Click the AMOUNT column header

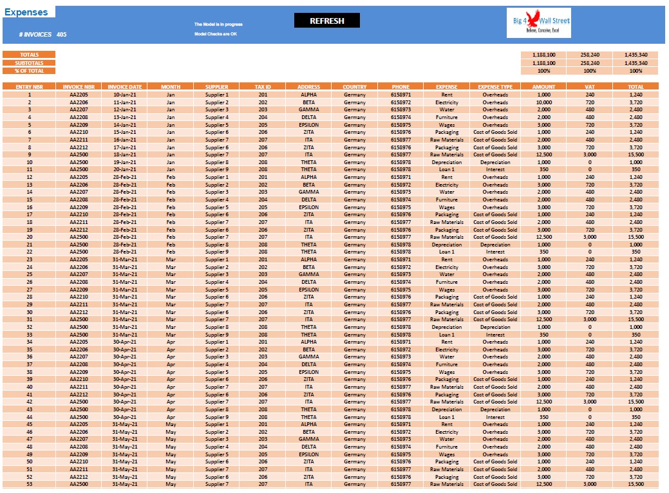pos(543,87)
